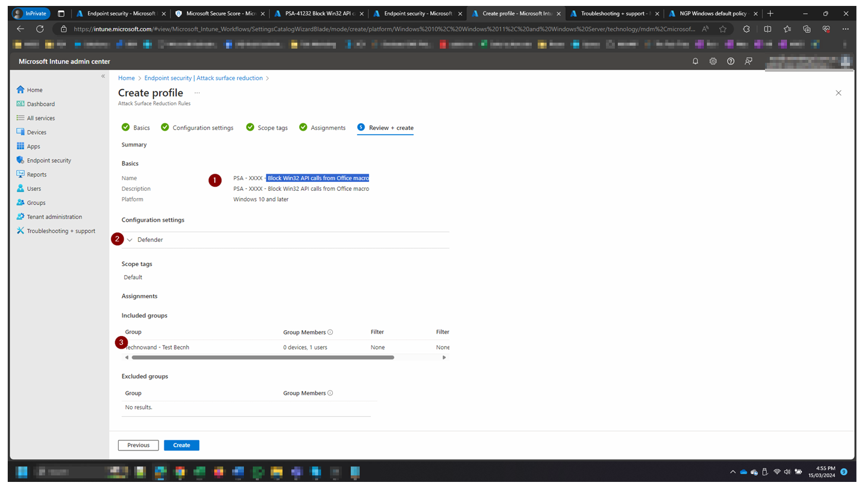Select the Technowand - Test Becnh group row
The height and width of the screenshot is (492, 857).
(285, 347)
